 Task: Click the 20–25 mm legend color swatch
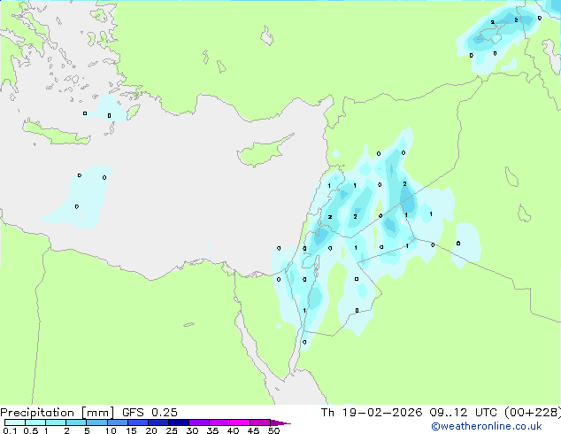pyautogui.click(x=158, y=422)
